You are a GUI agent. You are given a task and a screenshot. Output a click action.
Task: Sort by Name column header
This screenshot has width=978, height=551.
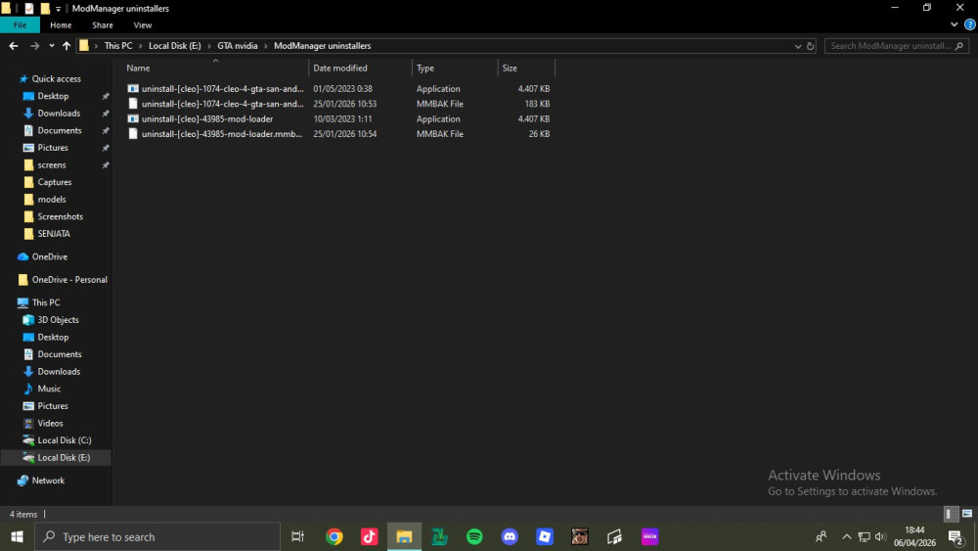point(215,68)
